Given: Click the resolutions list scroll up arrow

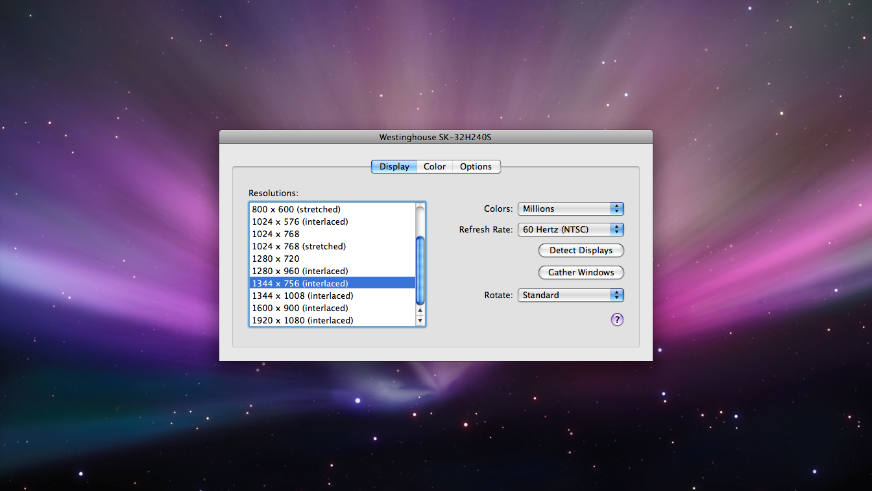Looking at the screenshot, I should point(420,310).
